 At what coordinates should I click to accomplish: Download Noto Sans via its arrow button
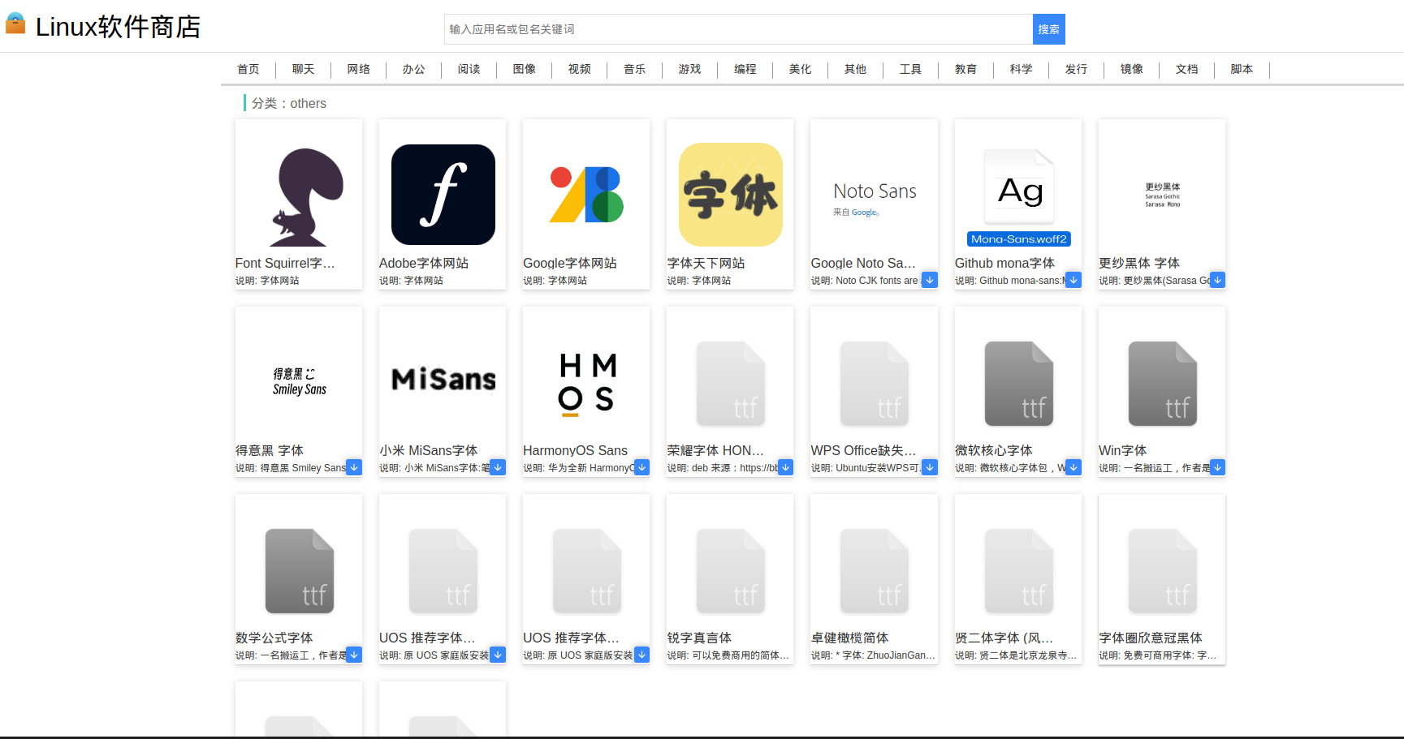click(x=929, y=280)
